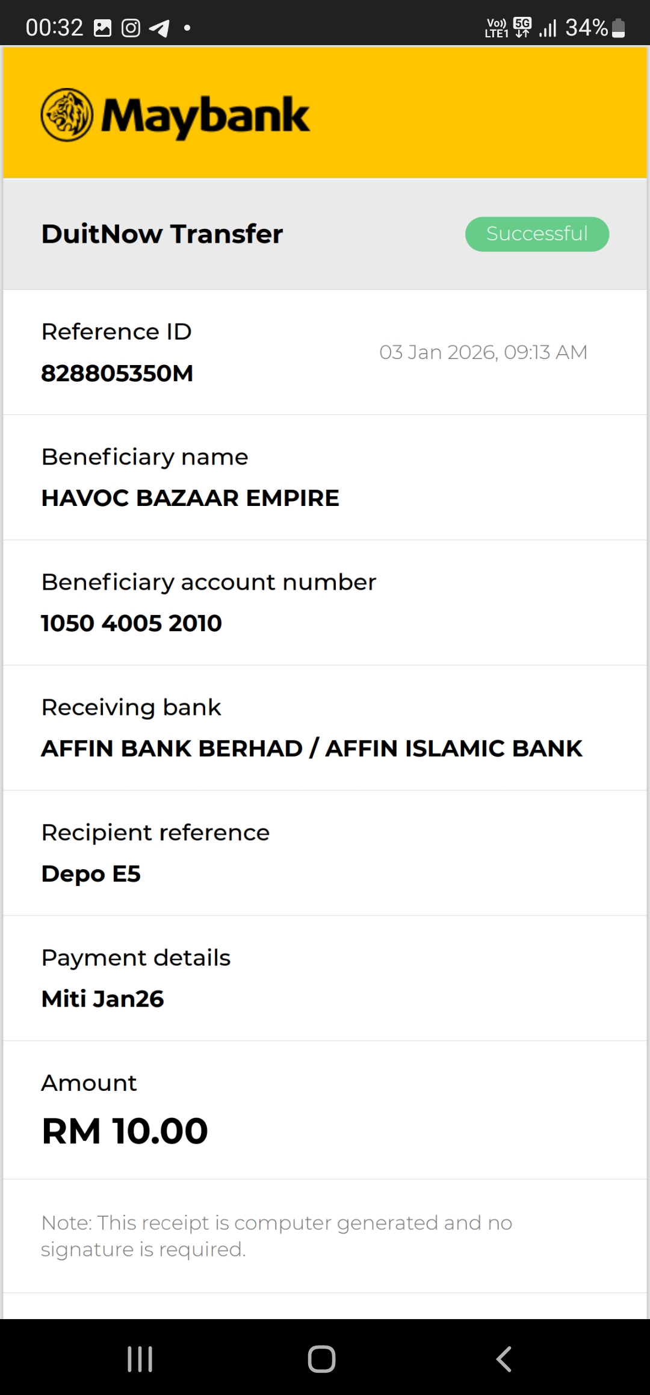This screenshot has height=1395, width=650.
Task: Select the reference ID 828805350M
Action: click(117, 373)
